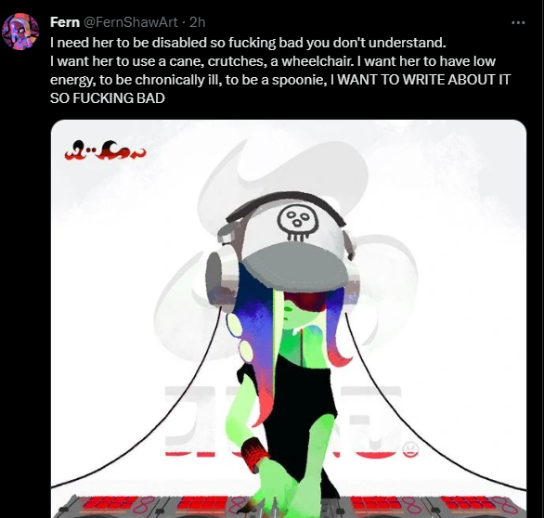Click the red wristband on the arm

255,452
